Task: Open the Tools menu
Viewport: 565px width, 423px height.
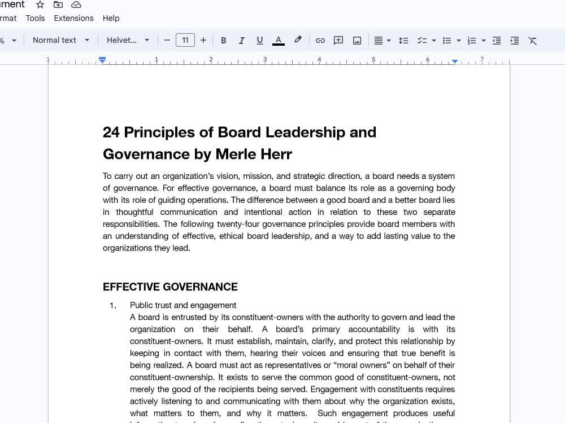Action: (x=35, y=18)
